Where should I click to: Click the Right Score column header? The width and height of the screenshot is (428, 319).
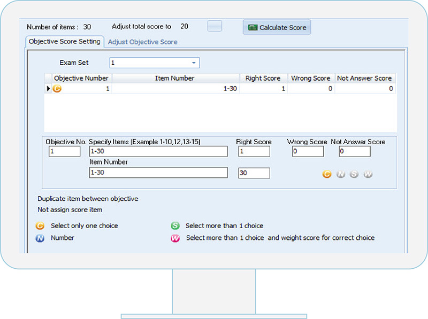[x=263, y=78]
